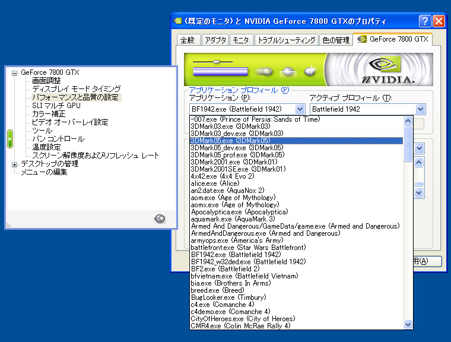Choose -007.exe (Prince of Persia) entry

(297, 119)
